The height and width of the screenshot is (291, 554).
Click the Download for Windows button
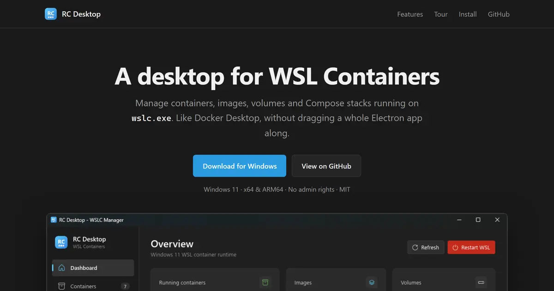[240, 166]
